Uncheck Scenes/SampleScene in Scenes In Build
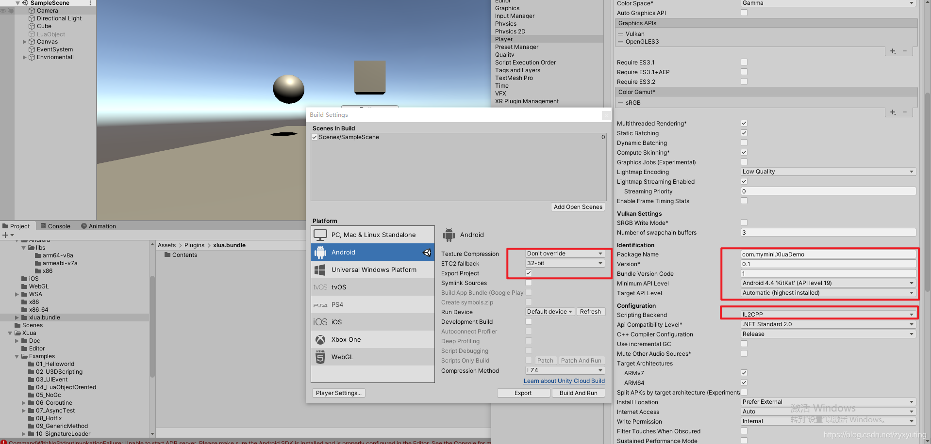 (315, 137)
